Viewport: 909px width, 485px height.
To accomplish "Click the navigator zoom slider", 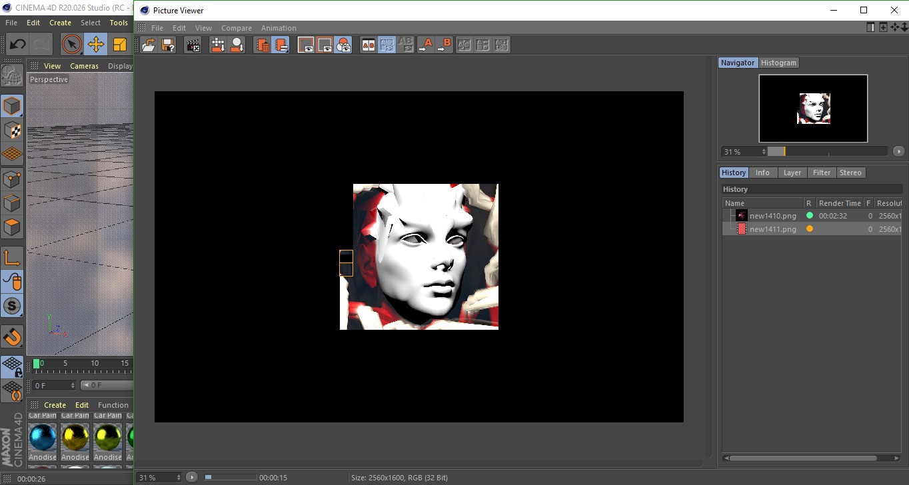I will click(827, 152).
